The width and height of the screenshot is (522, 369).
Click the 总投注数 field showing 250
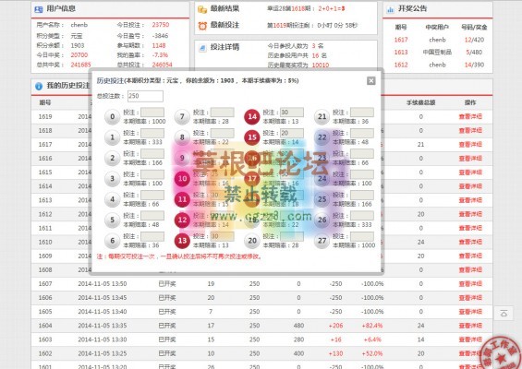pos(145,96)
